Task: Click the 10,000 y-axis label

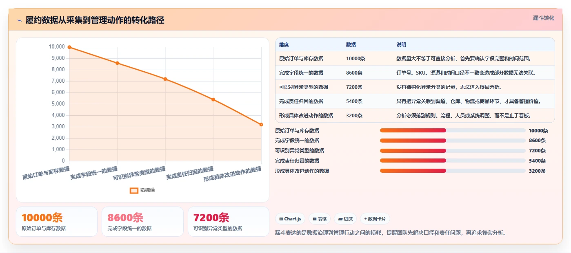Action: coord(57,47)
